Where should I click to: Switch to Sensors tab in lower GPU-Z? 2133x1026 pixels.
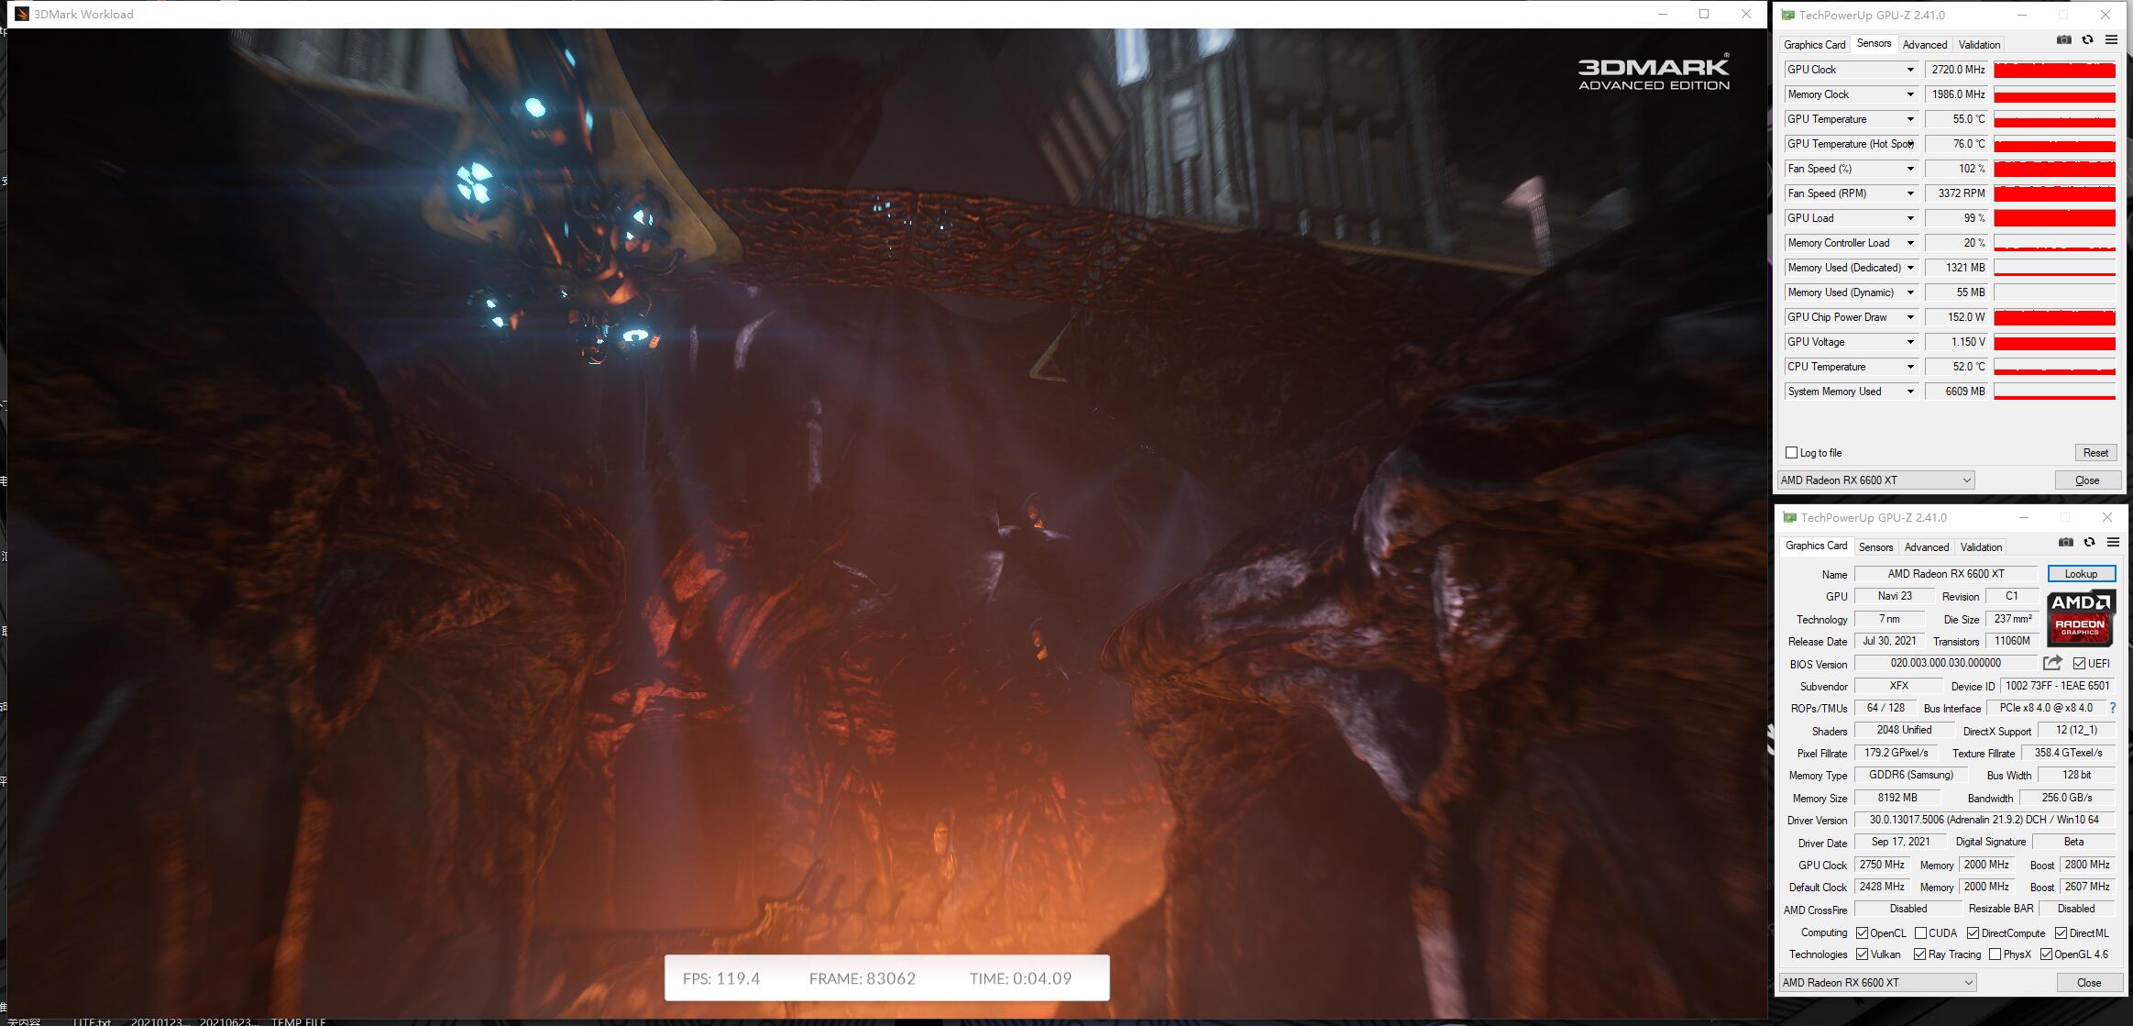pyautogui.click(x=1875, y=547)
